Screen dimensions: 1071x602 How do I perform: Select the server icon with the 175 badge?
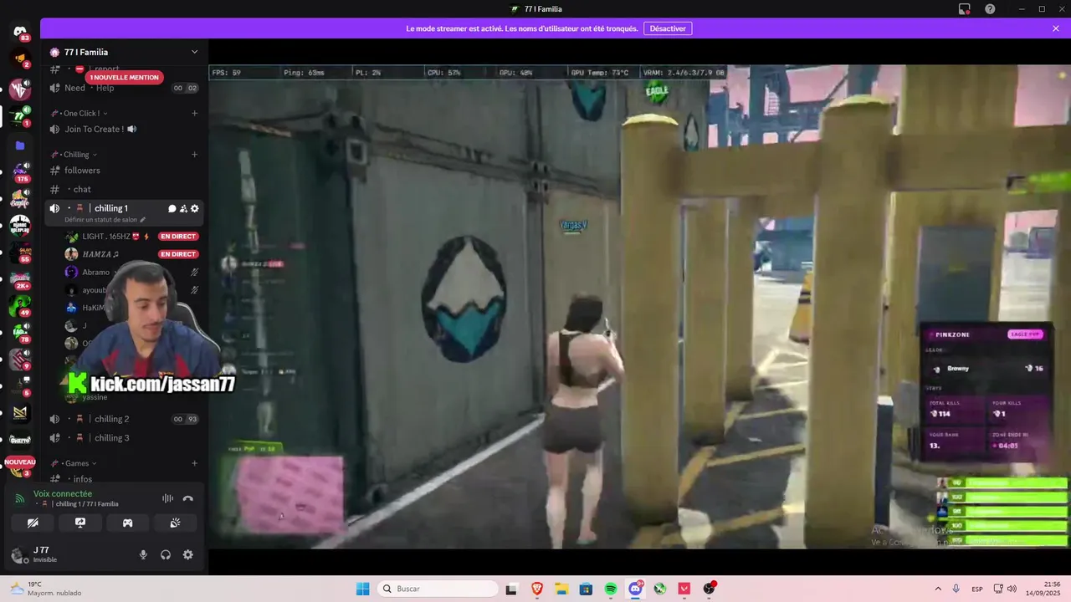click(20, 172)
